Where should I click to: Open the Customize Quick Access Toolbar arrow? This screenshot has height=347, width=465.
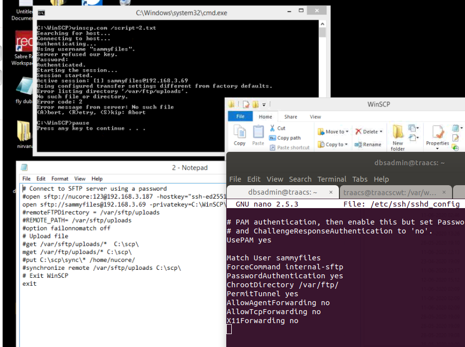[x=264, y=104]
